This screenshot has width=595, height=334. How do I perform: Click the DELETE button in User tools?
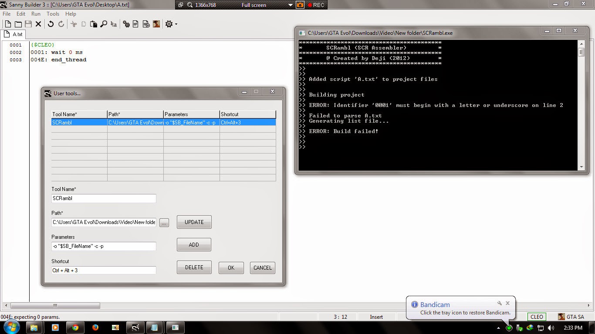coord(194,267)
